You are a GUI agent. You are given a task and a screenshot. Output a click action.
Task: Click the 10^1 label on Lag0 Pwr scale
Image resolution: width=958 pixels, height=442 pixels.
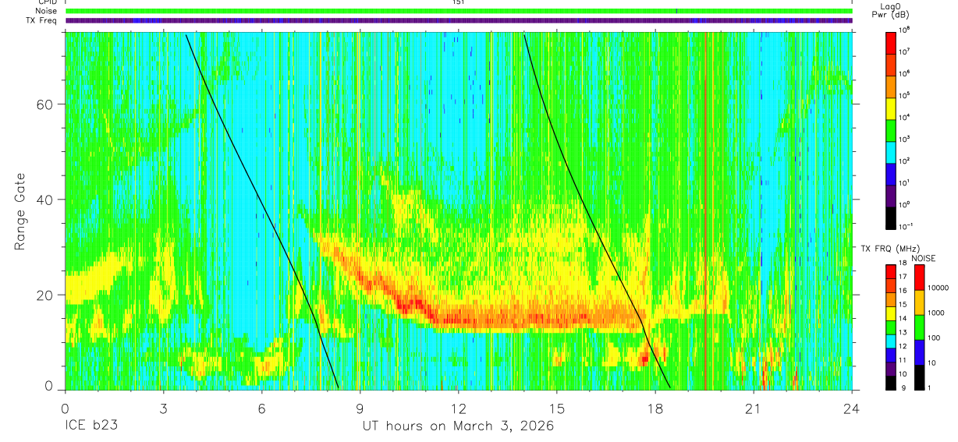pos(905,182)
